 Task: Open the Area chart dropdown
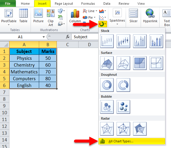(102, 11)
